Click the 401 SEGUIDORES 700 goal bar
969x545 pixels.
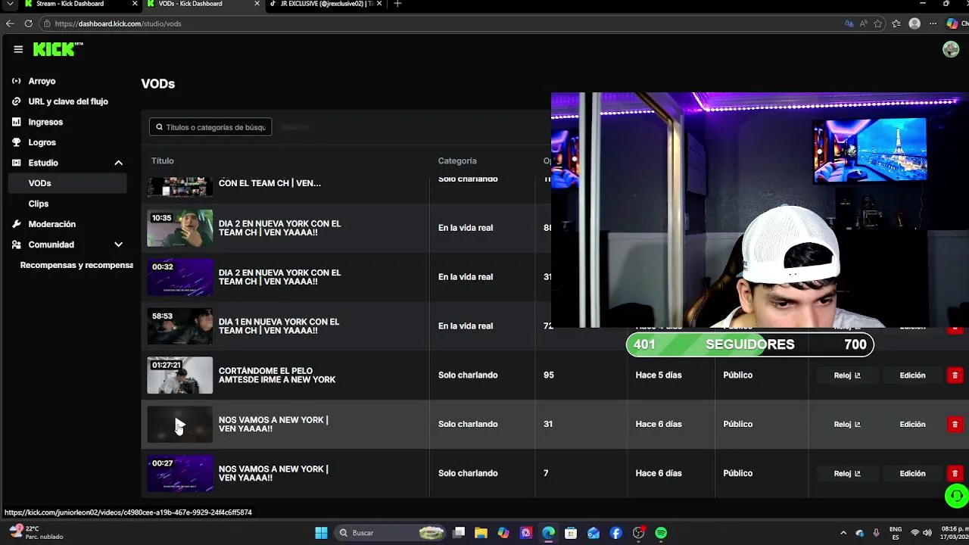pos(750,344)
